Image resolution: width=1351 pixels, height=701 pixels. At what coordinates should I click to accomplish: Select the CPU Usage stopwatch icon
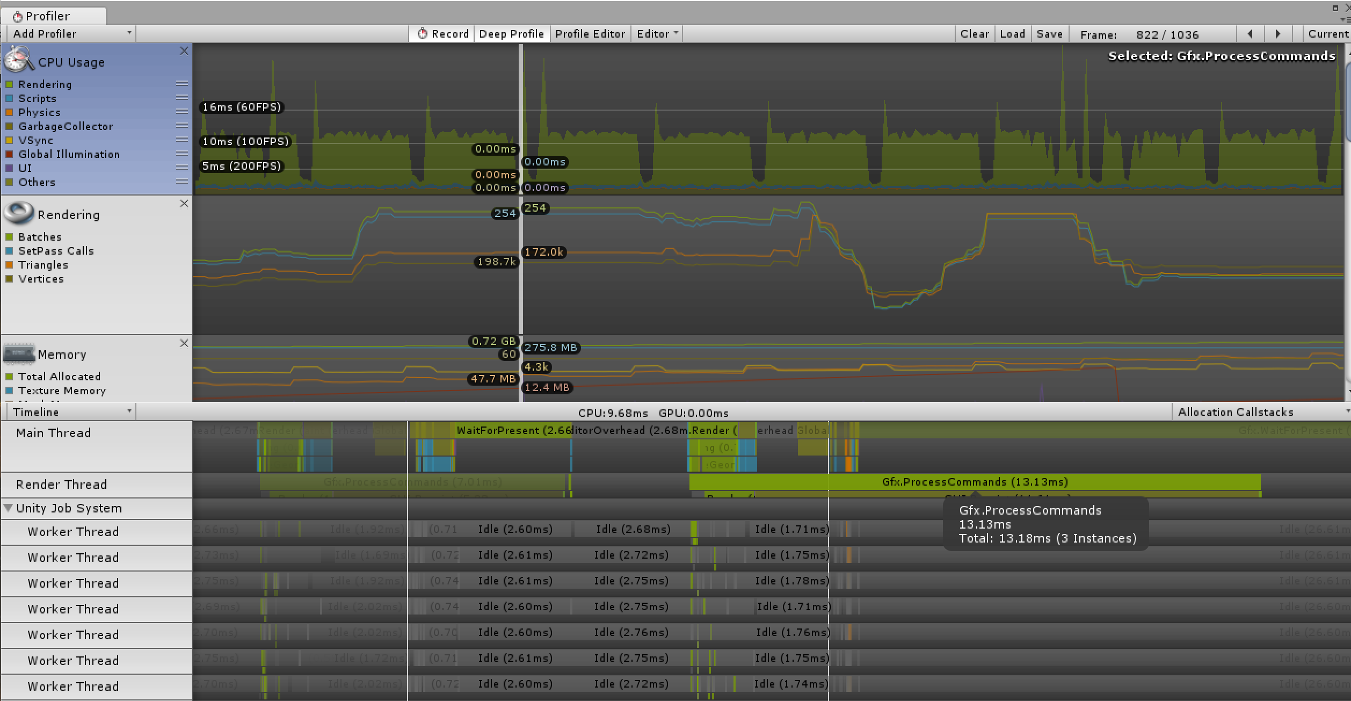[19, 59]
